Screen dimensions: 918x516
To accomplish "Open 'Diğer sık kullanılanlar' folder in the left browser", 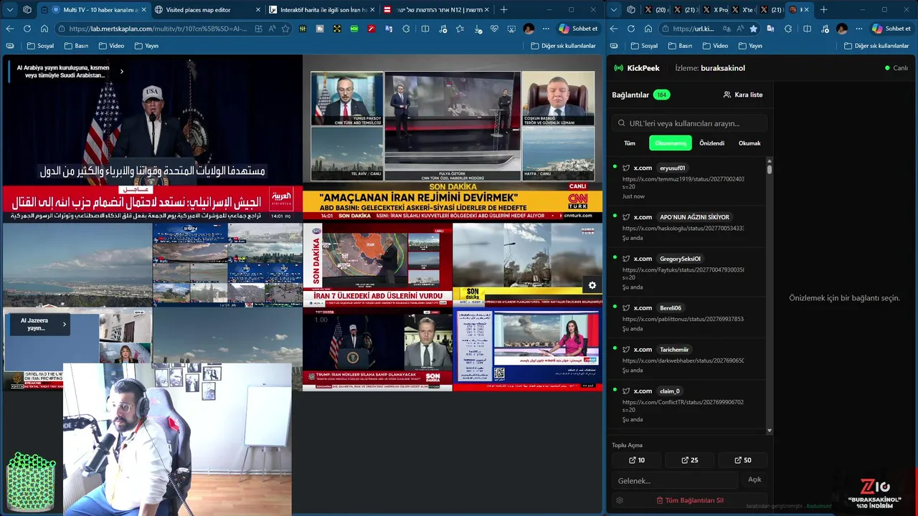I will click(x=563, y=46).
